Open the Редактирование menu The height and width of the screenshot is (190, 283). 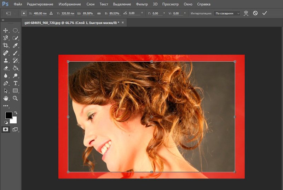[40, 4]
